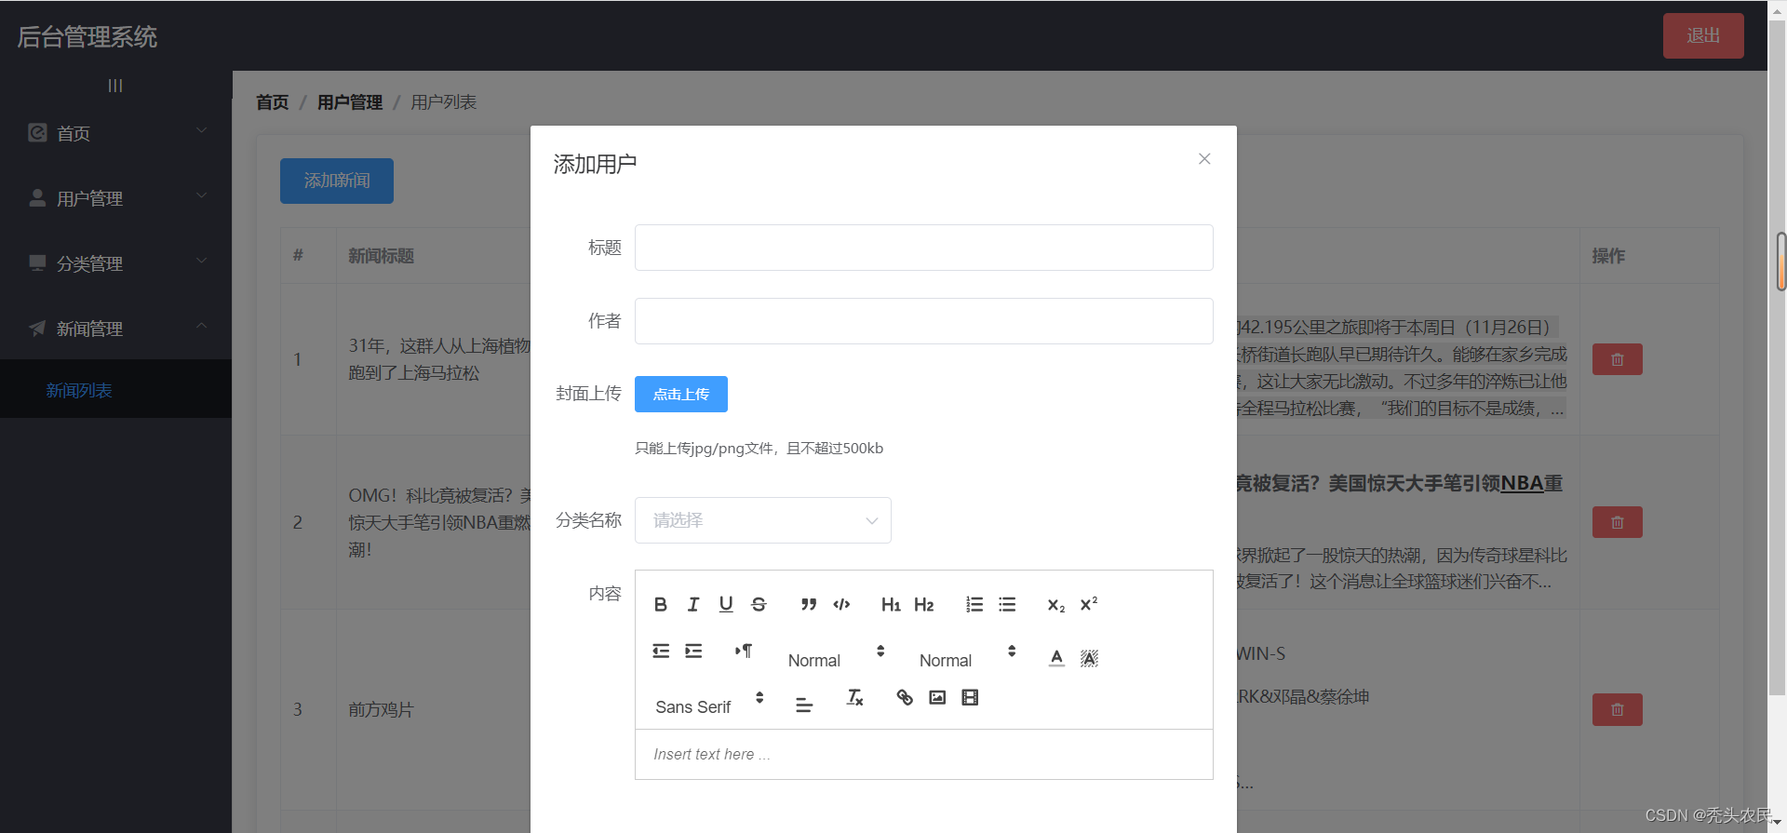The height and width of the screenshot is (833, 1787).
Task: Expand the 用户管理 sidebar menu
Action: coord(116,198)
